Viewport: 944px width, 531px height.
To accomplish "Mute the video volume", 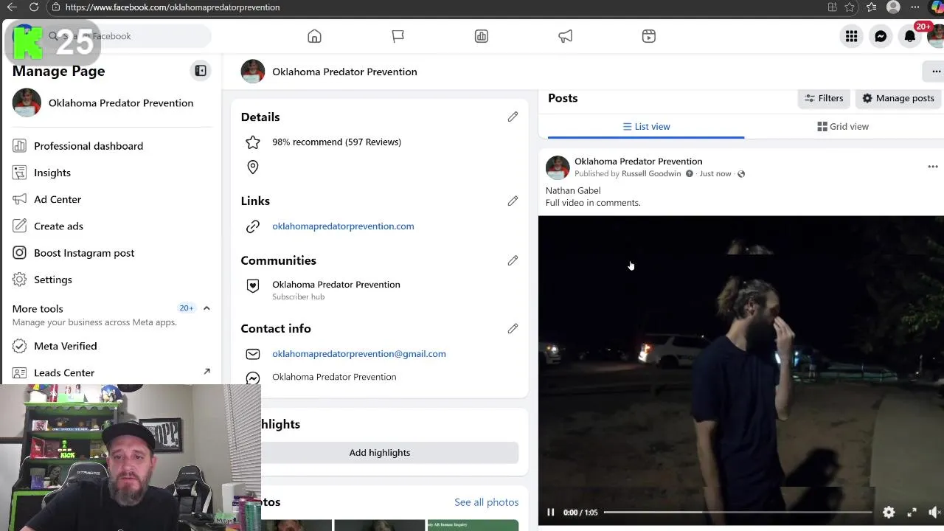I will click(934, 513).
